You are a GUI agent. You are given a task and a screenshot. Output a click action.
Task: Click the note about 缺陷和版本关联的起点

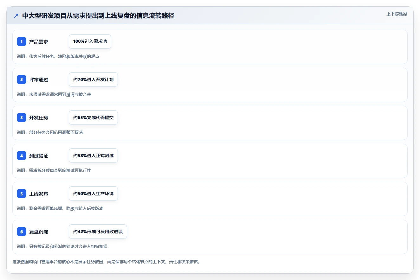point(58,56)
